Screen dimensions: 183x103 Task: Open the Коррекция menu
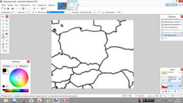42,5
